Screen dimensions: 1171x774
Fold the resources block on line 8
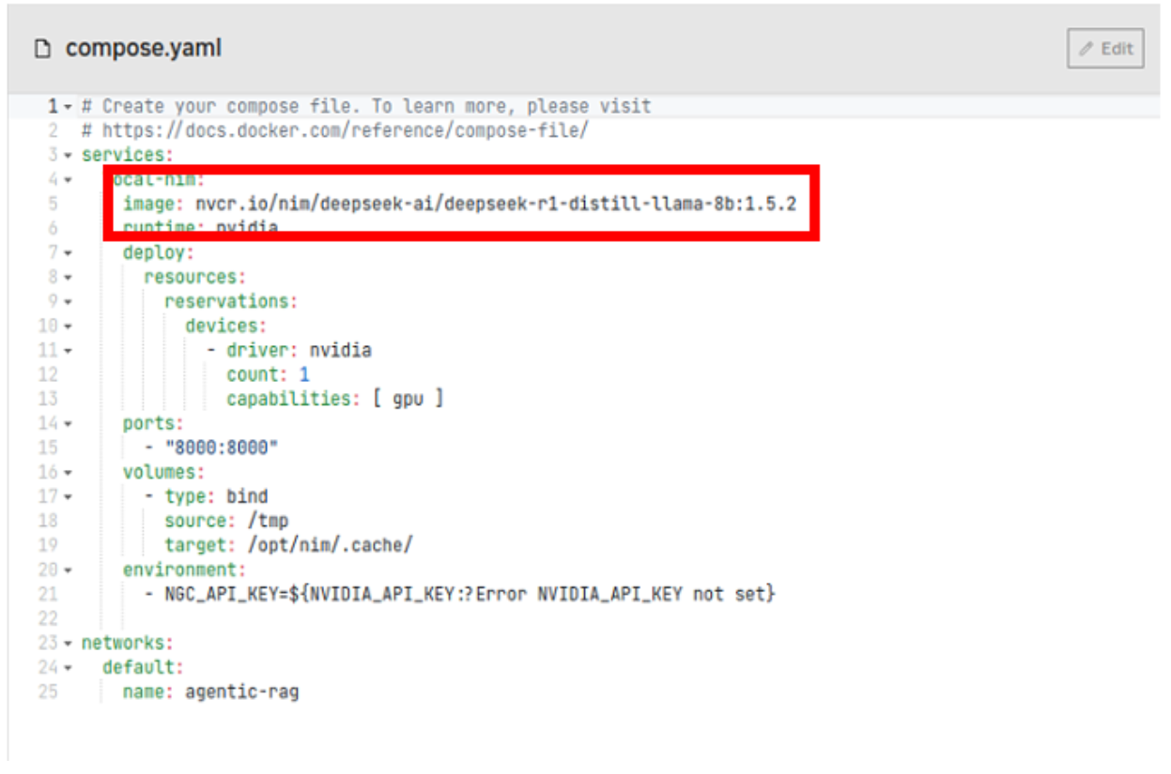68,277
